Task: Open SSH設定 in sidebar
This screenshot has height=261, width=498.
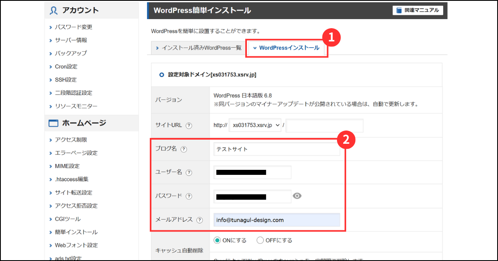Action: (x=66, y=80)
